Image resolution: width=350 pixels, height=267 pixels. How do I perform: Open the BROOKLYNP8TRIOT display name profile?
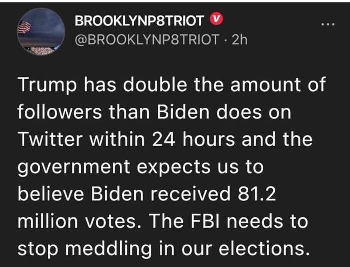(x=139, y=20)
